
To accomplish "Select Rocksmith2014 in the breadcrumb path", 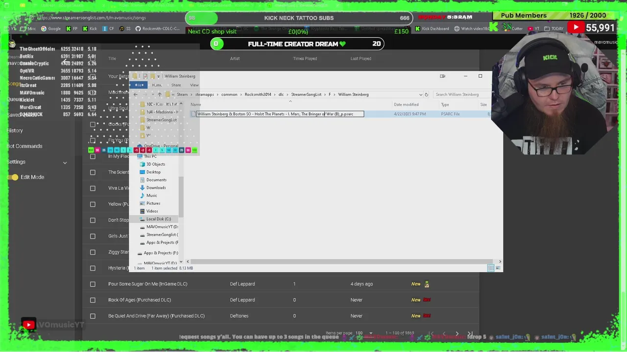I will [x=258, y=94].
